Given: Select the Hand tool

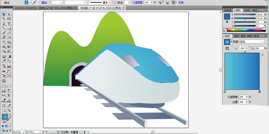Looking at the screenshot, I should coord(4,110).
